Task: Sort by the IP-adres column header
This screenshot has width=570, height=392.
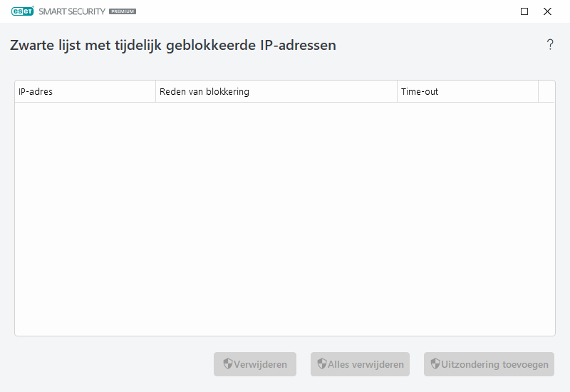Action: [85, 92]
